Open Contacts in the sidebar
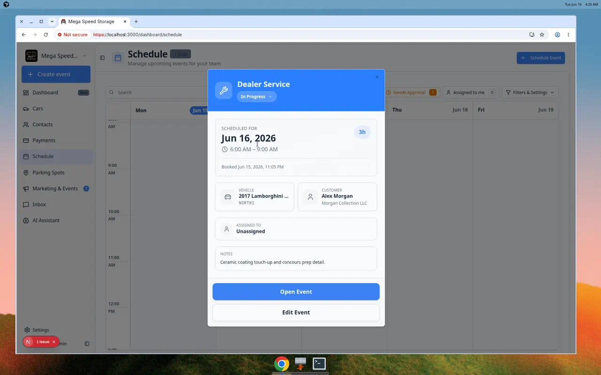 pyautogui.click(x=56, y=124)
